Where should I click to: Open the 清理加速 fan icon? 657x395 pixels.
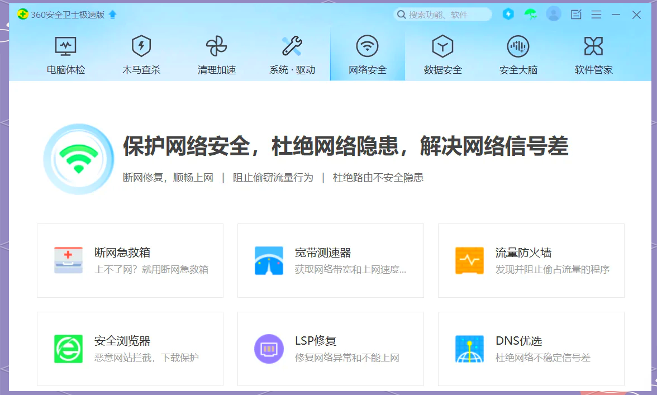217,46
